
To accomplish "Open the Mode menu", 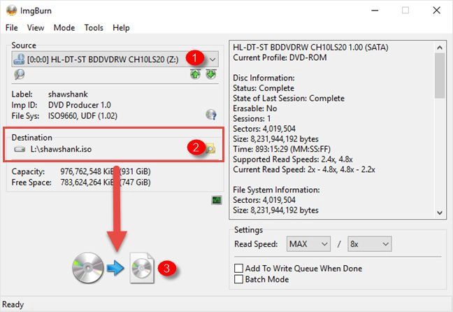I will click(x=64, y=28).
